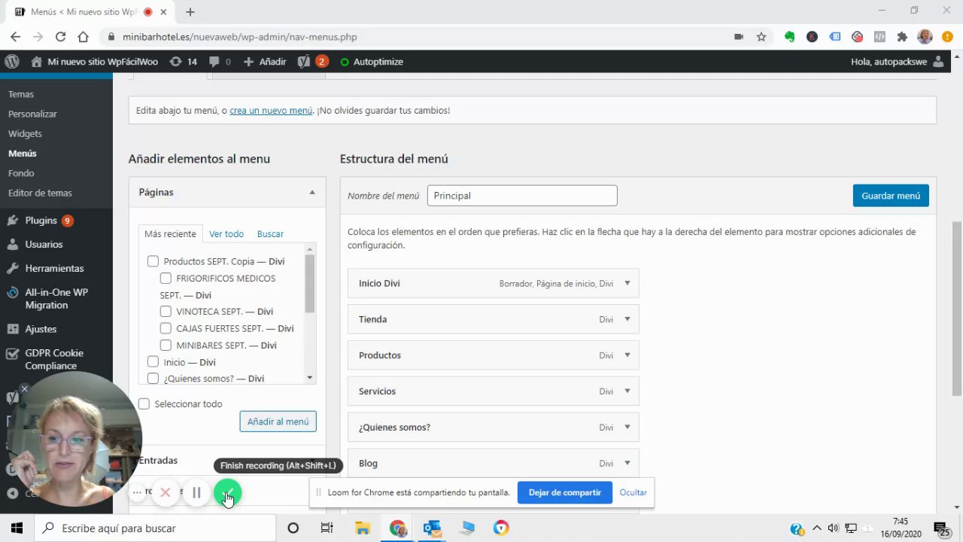Open Windows Start menu
The width and height of the screenshot is (963, 542).
17,528
